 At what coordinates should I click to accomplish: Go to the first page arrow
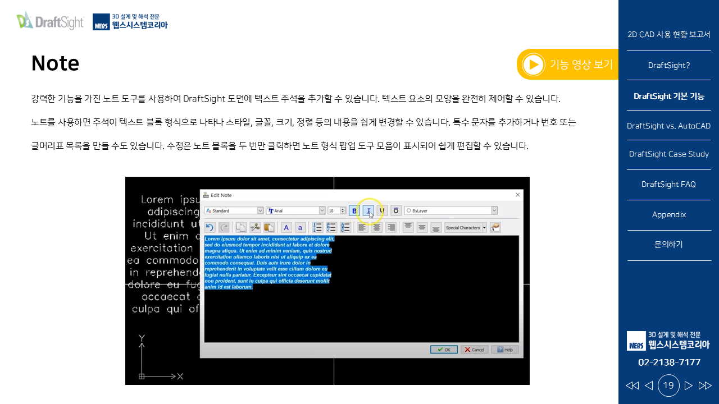pos(632,385)
